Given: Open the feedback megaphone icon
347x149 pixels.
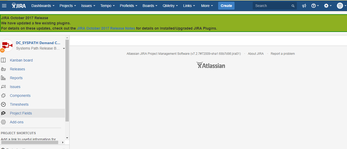Looking at the screenshot, I should pyautogui.click(x=304, y=6).
